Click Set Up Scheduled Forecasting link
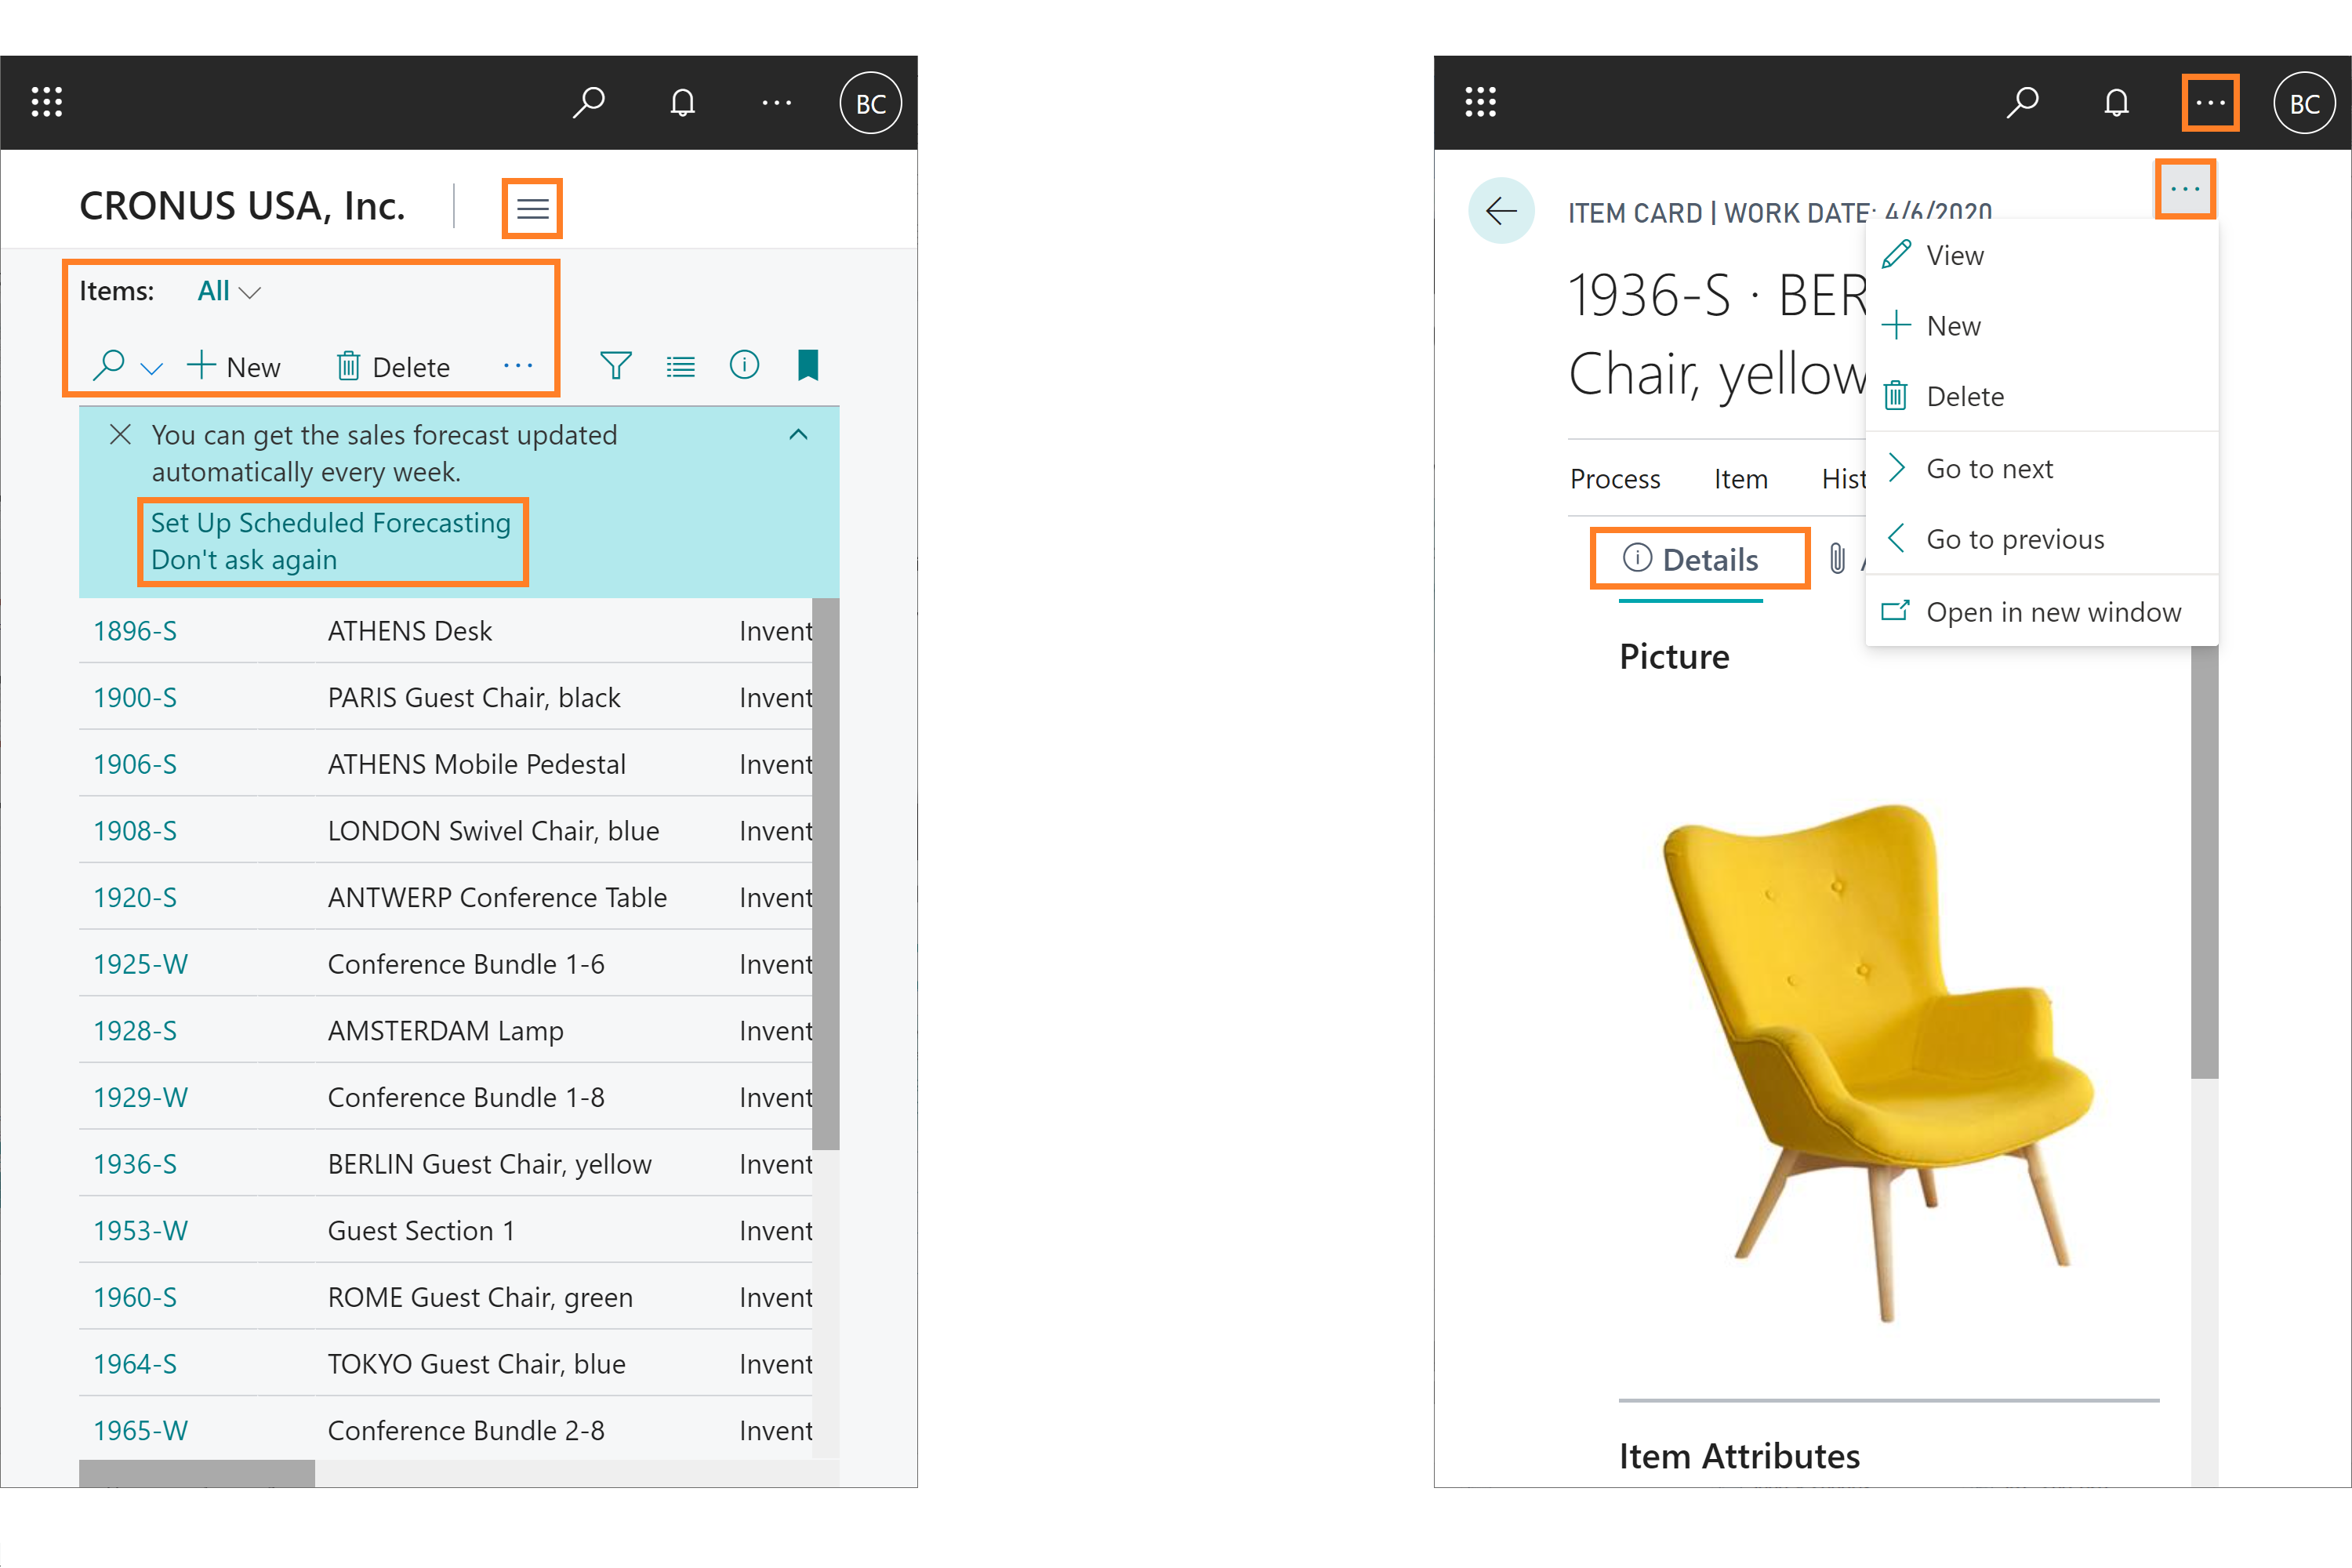The width and height of the screenshot is (2352, 1568). click(334, 521)
